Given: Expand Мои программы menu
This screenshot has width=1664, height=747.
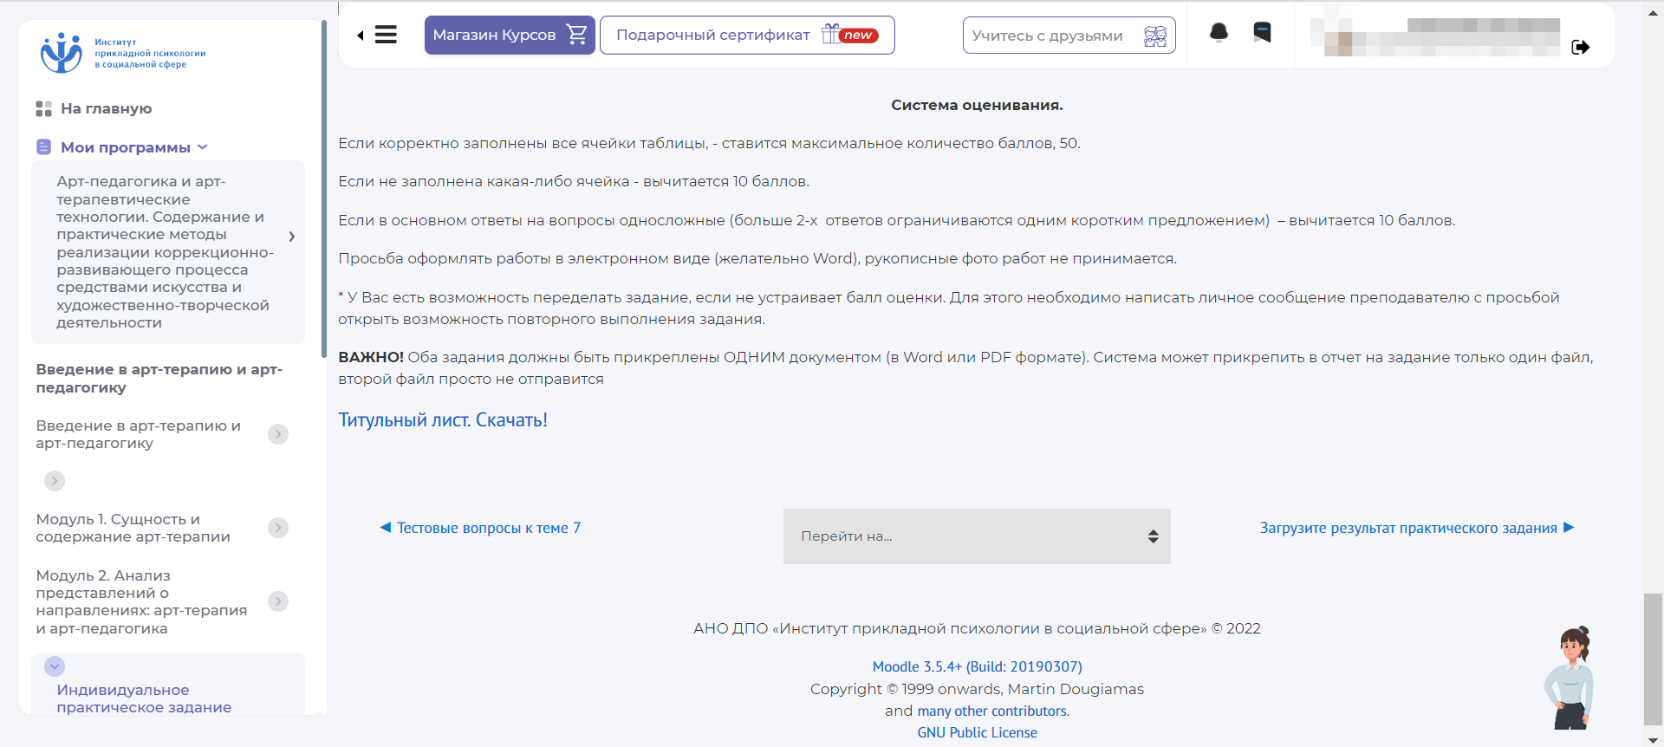Looking at the screenshot, I should click(133, 147).
